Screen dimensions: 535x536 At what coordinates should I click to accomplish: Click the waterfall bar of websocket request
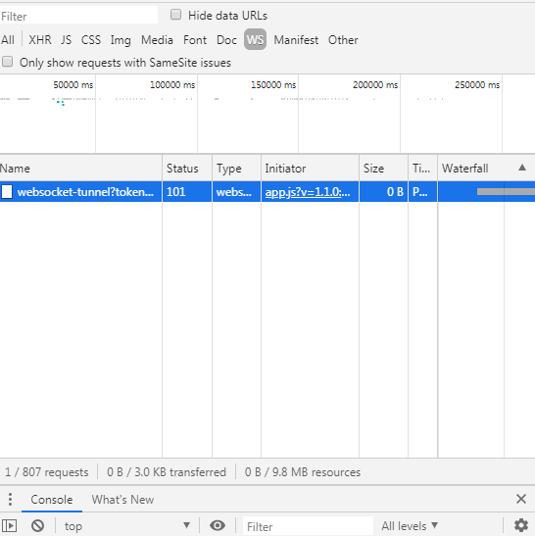tap(506, 192)
